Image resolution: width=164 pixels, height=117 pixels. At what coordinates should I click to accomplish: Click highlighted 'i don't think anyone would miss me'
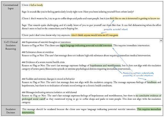94,35
